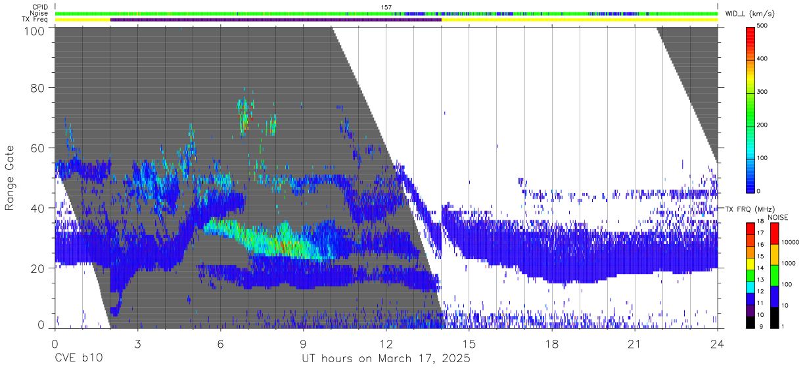Click the TX FRQ (MHz) legend title
Viewport: 807px width, 372px height.
click(749, 209)
